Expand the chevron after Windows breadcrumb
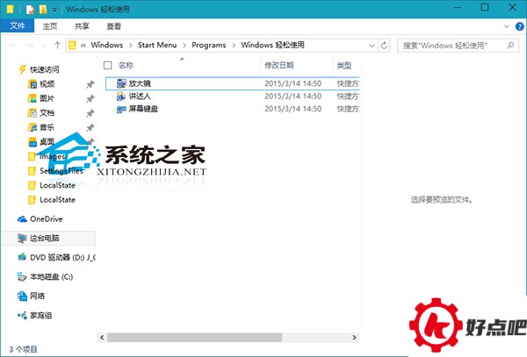 (130, 46)
